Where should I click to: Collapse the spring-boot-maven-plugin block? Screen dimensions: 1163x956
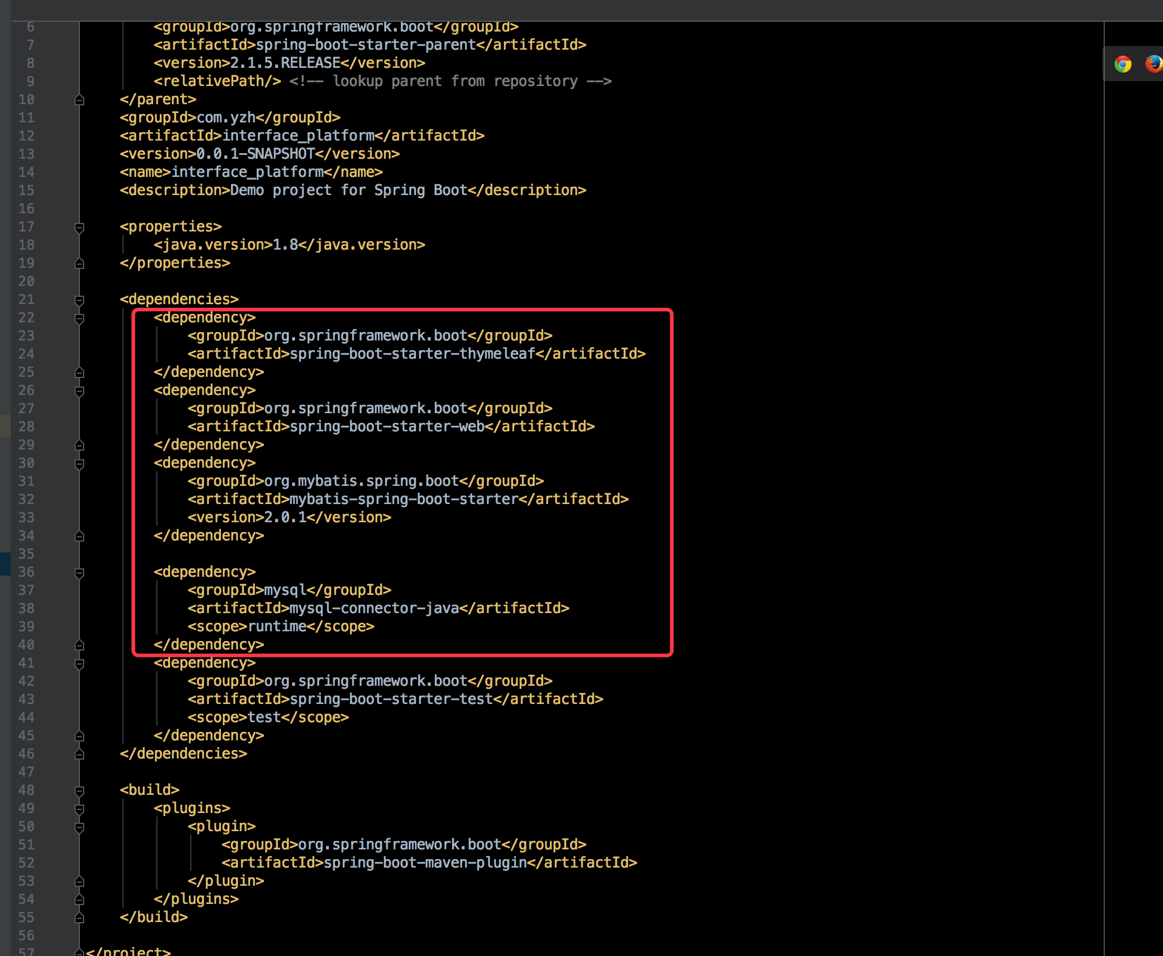79,827
